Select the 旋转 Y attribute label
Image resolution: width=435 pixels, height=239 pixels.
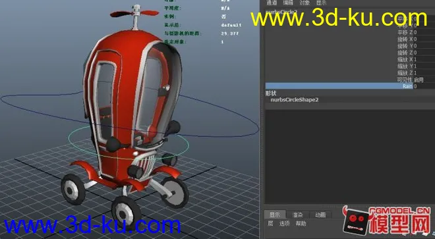click(x=405, y=45)
